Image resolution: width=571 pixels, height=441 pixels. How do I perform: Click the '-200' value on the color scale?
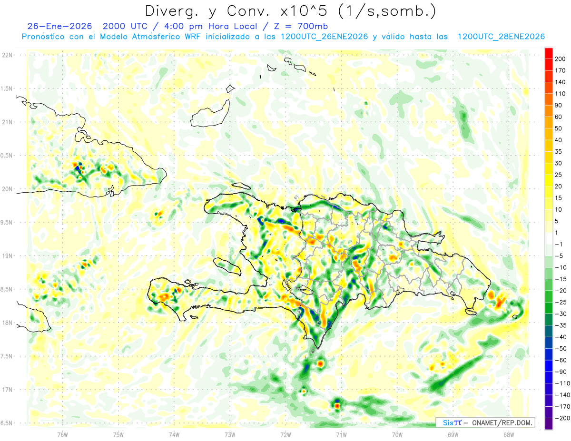pos(561,418)
